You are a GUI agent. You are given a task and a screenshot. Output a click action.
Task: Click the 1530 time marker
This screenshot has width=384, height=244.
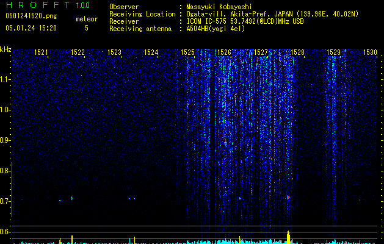click(x=371, y=52)
